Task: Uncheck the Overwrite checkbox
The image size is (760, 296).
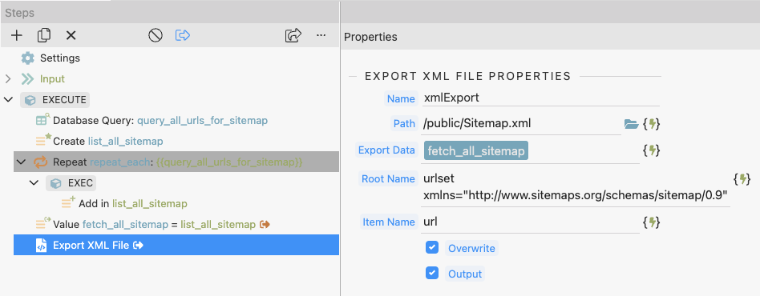Action: (x=432, y=248)
